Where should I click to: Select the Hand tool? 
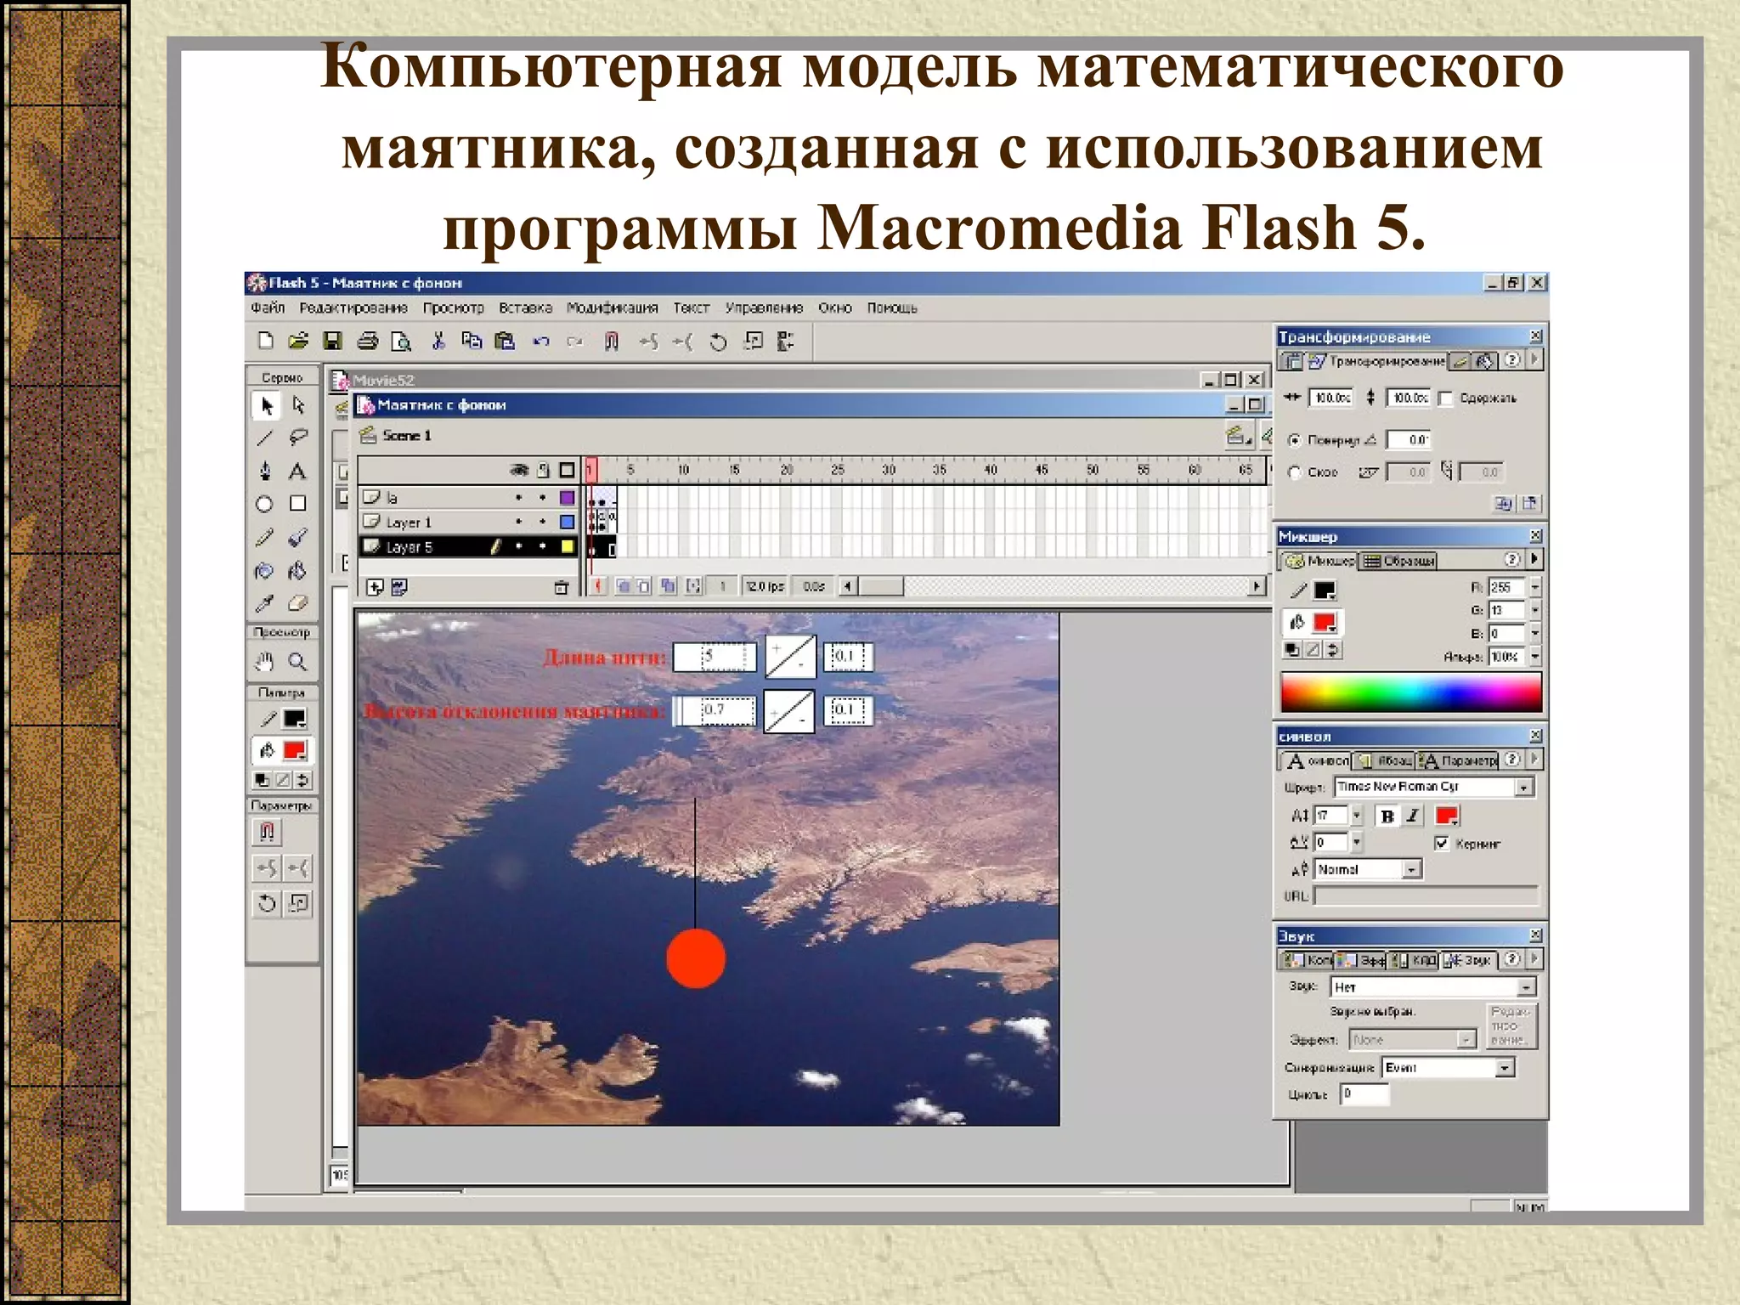pyautogui.click(x=265, y=662)
